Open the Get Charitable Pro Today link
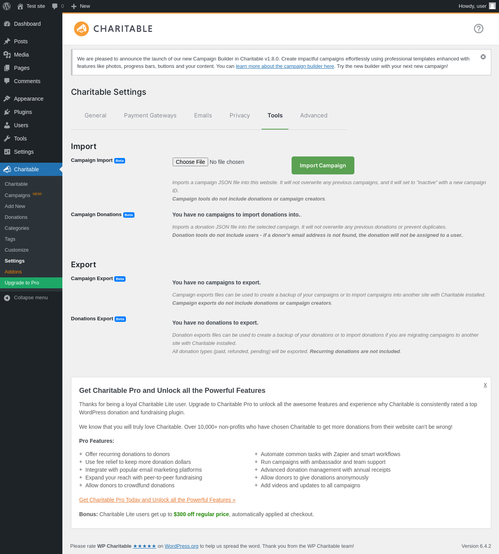 157,500
